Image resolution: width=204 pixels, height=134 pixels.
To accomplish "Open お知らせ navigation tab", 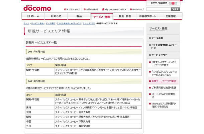I will pos(56,16).
